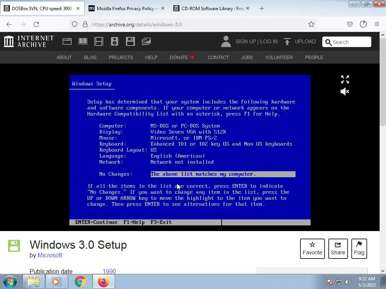Open the PEOPLE menu item
This screenshot has width=386, height=289.
314,58
